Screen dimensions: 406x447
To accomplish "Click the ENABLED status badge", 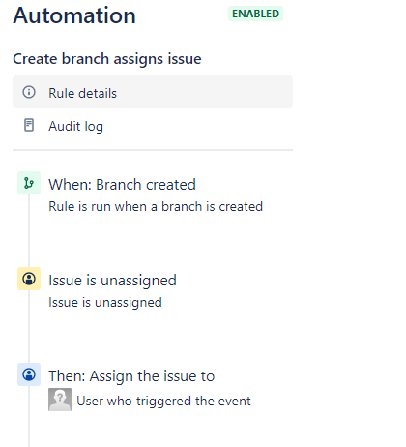I will coord(255,14).
